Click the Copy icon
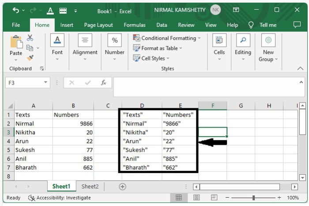Screen dimensions: 309x206 (x=30, y=48)
